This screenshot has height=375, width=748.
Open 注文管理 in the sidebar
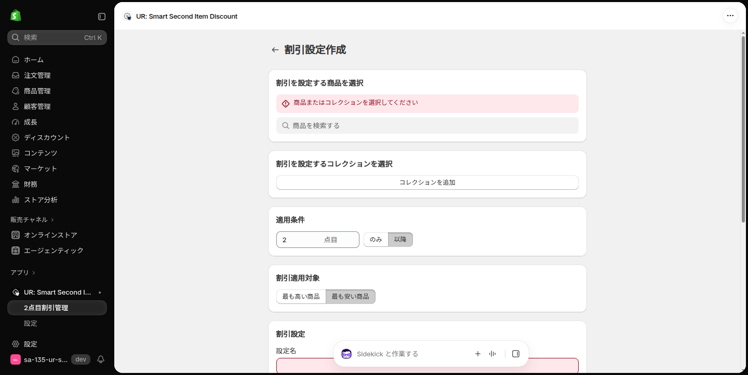pos(57,75)
